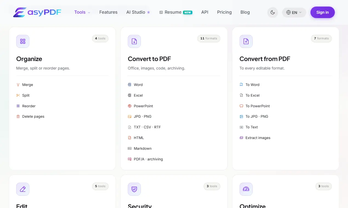Click the PDF/A archiving icon
Screen dimensions: 348x208
pyautogui.click(x=130, y=159)
